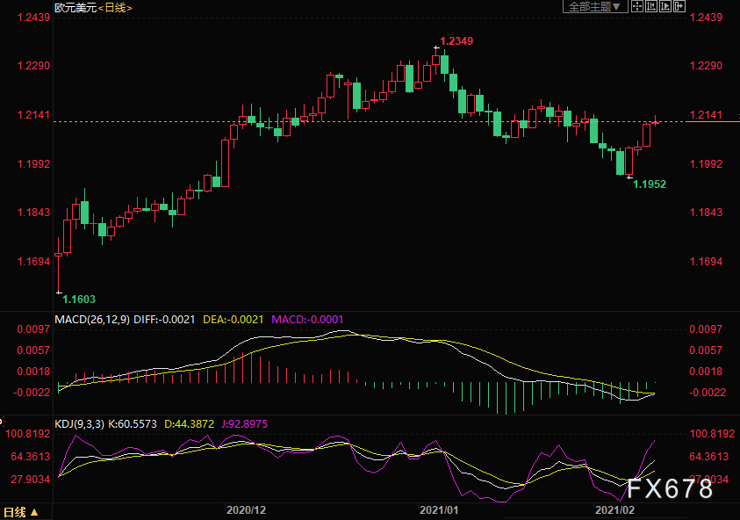
Task: Click the 2020/12 date on time axis
Action: [246, 510]
